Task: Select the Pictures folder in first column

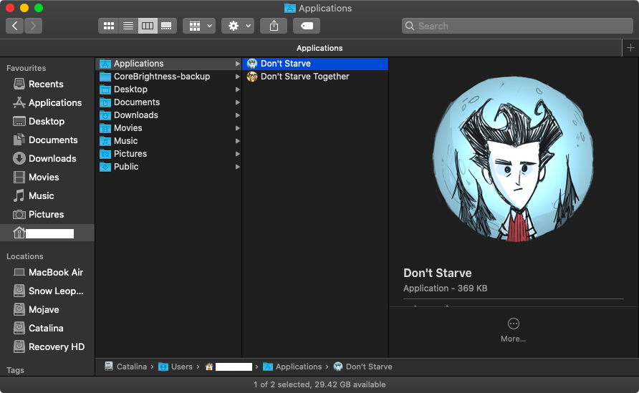Action: (168, 154)
